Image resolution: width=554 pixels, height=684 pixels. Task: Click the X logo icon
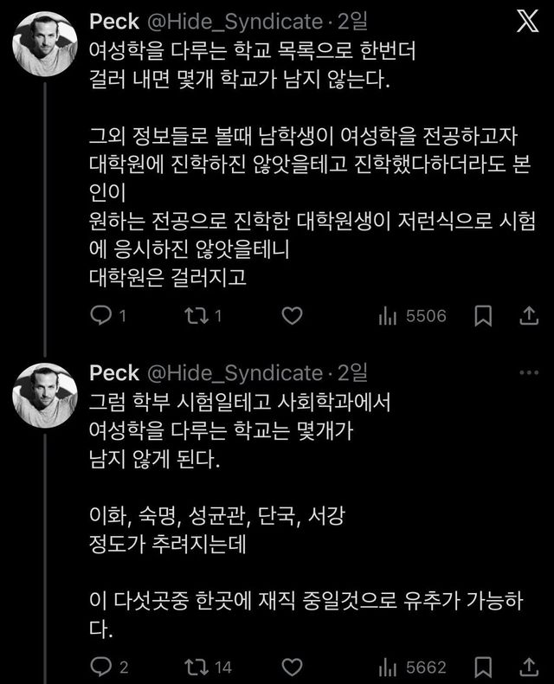pyautogui.click(x=526, y=23)
